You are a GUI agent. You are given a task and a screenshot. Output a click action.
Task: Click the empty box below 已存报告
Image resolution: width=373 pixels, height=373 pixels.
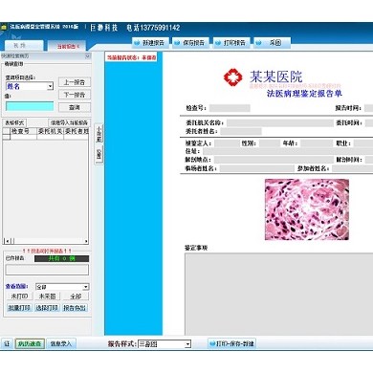pyautogui.click(x=47, y=270)
